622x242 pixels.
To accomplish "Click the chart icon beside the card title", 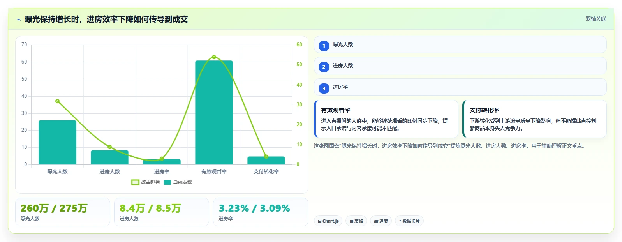I will pyautogui.click(x=18, y=19).
